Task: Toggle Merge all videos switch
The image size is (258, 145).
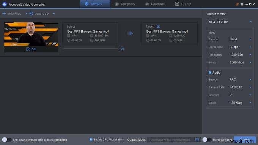Action: point(207,140)
